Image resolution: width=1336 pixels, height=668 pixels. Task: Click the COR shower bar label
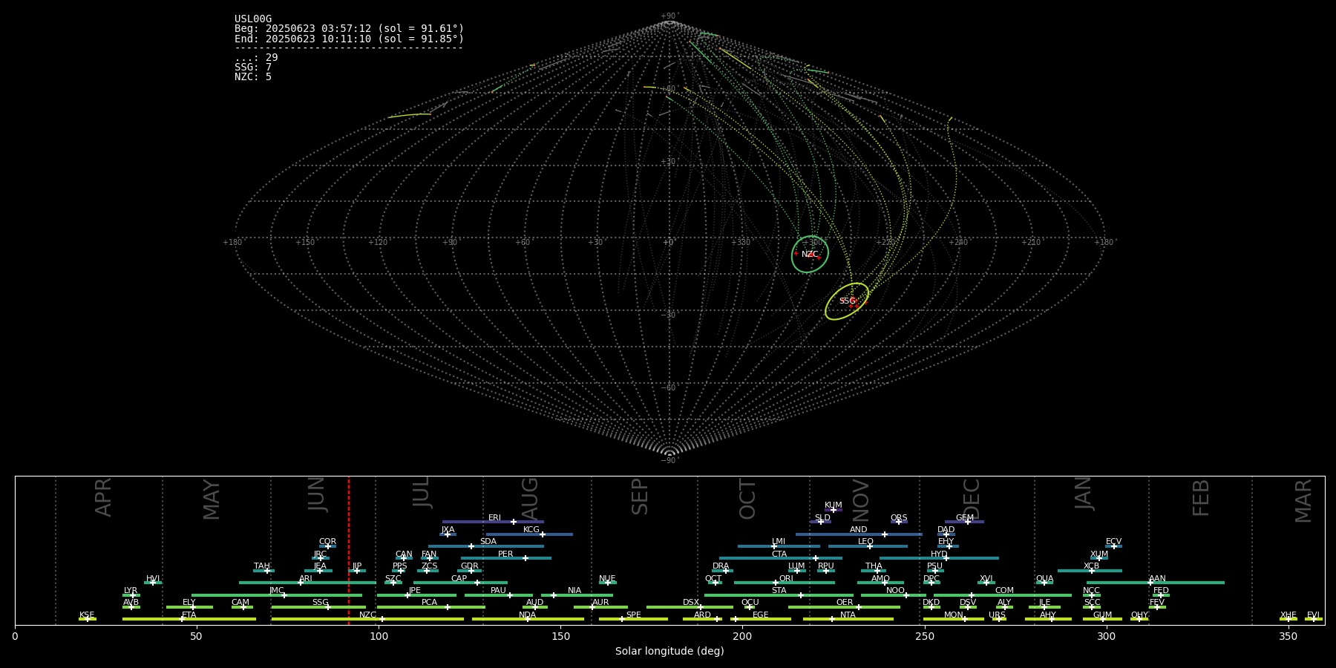click(x=327, y=542)
